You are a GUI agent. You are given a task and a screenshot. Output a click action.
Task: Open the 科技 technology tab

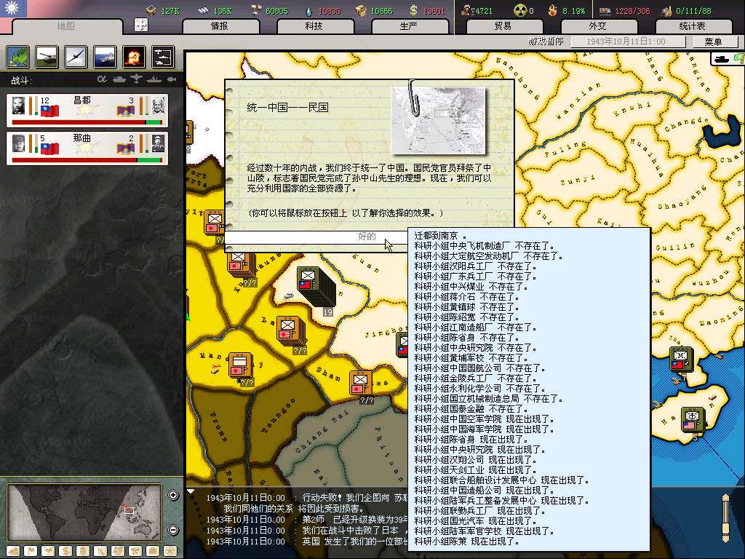coord(314,26)
